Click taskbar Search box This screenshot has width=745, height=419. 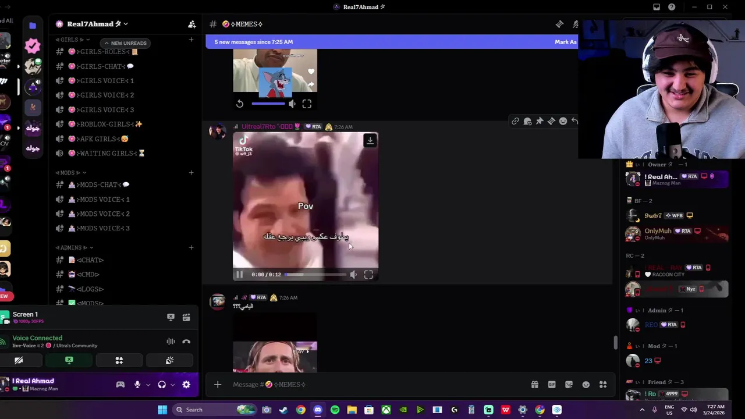214,410
